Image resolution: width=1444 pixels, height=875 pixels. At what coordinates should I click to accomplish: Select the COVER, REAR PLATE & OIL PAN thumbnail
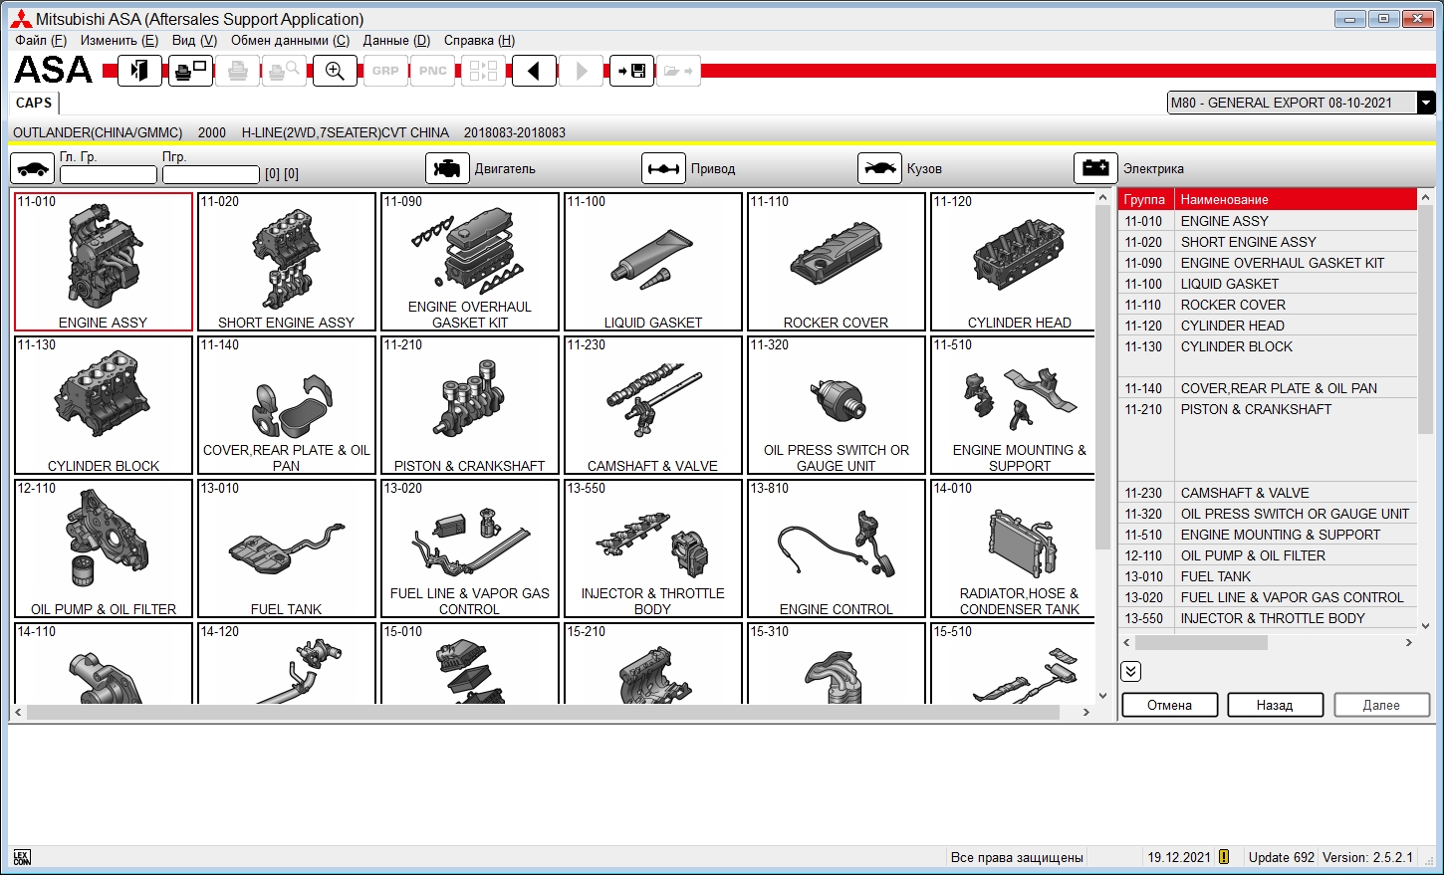coord(287,405)
